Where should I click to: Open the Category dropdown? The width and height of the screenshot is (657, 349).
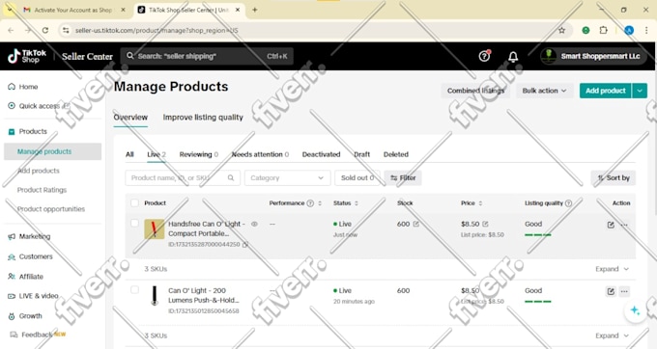pyautogui.click(x=288, y=178)
